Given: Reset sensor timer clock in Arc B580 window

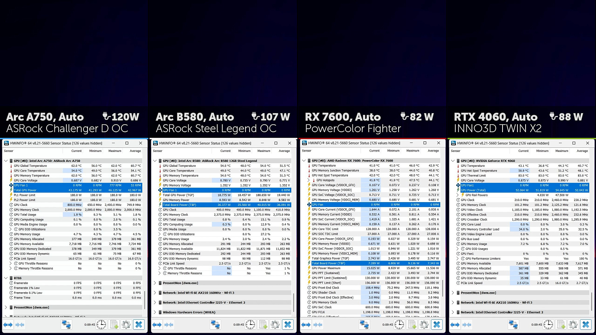Looking at the screenshot, I should pos(250,325).
